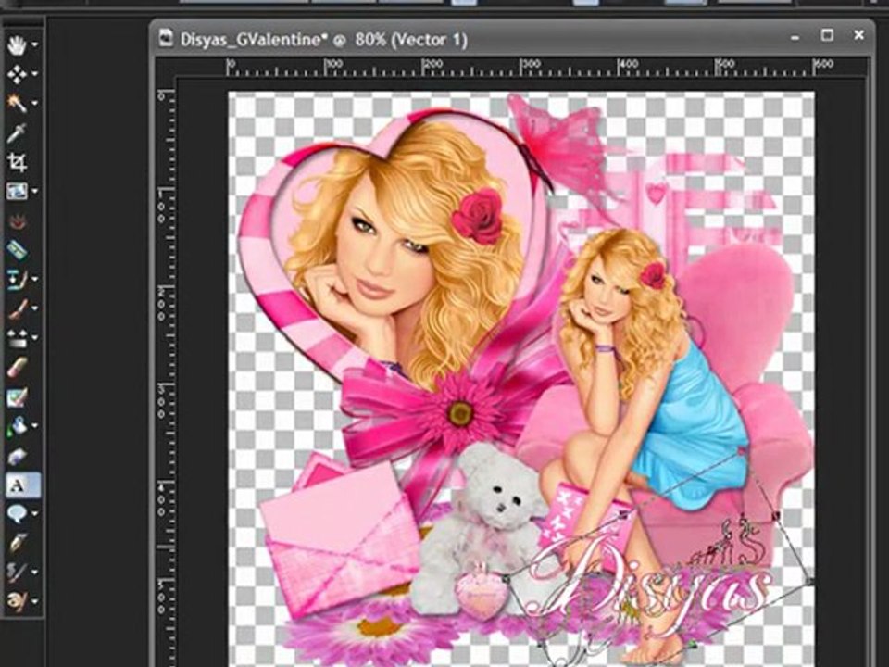The width and height of the screenshot is (889, 667).
Task: Select the Preset Shape speech-bubble tool
Action: click(17, 514)
